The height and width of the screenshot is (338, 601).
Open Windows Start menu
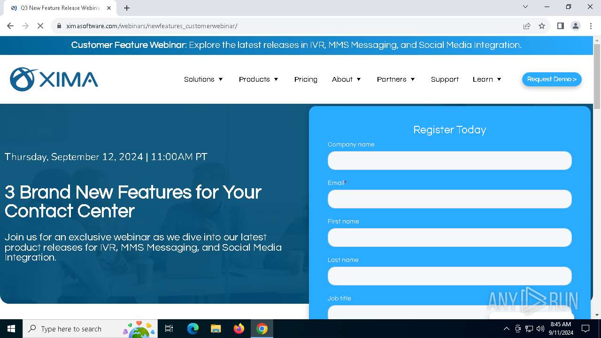pos(11,329)
